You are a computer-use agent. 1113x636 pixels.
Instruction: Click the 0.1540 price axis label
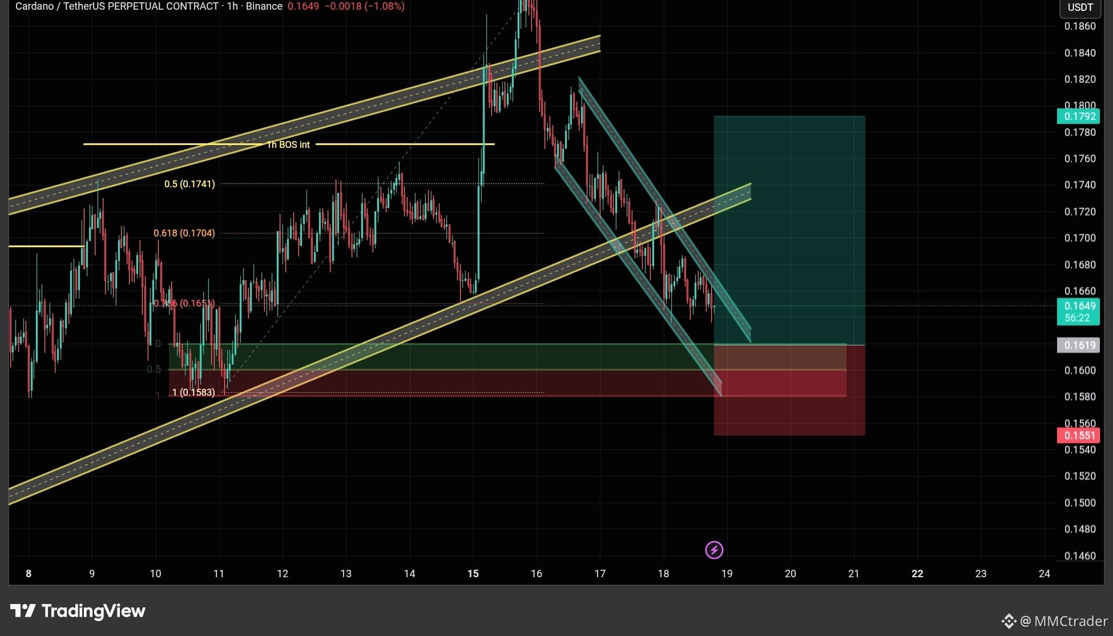pyautogui.click(x=1080, y=450)
